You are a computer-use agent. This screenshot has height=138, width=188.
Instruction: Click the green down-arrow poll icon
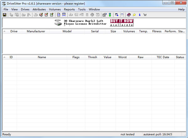point(110,15)
